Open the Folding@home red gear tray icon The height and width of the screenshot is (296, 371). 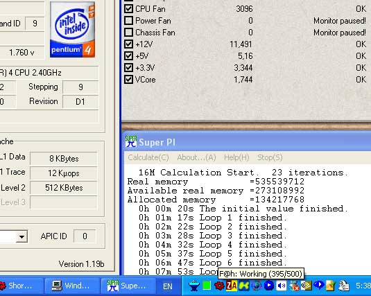219,286
